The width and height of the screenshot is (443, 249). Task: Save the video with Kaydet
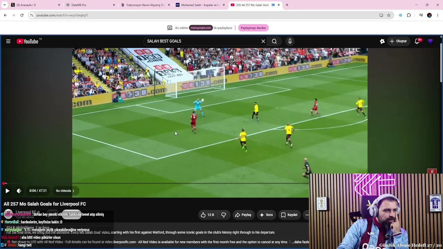tap(289, 215)
